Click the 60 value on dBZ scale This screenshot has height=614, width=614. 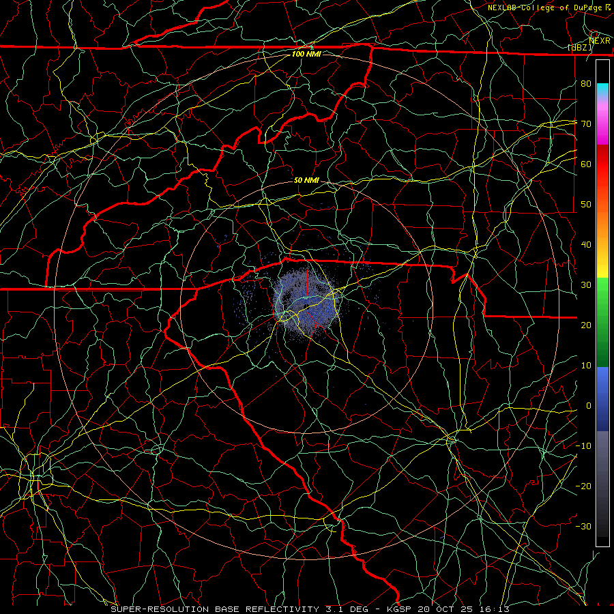(x=586, y=164)
